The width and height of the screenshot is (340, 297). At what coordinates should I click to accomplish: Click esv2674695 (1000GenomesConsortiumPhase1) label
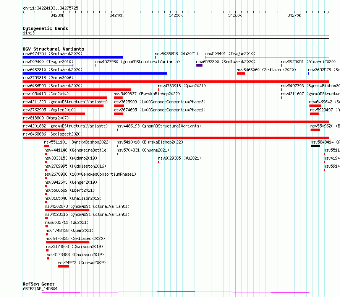pyautogui.click(x=160, y=110)
